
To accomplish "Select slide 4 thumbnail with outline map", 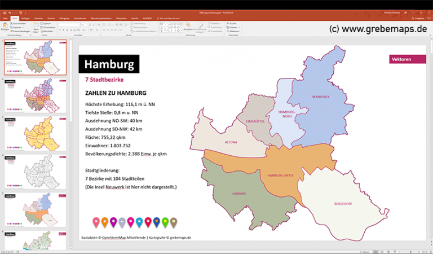I will 36,172.
